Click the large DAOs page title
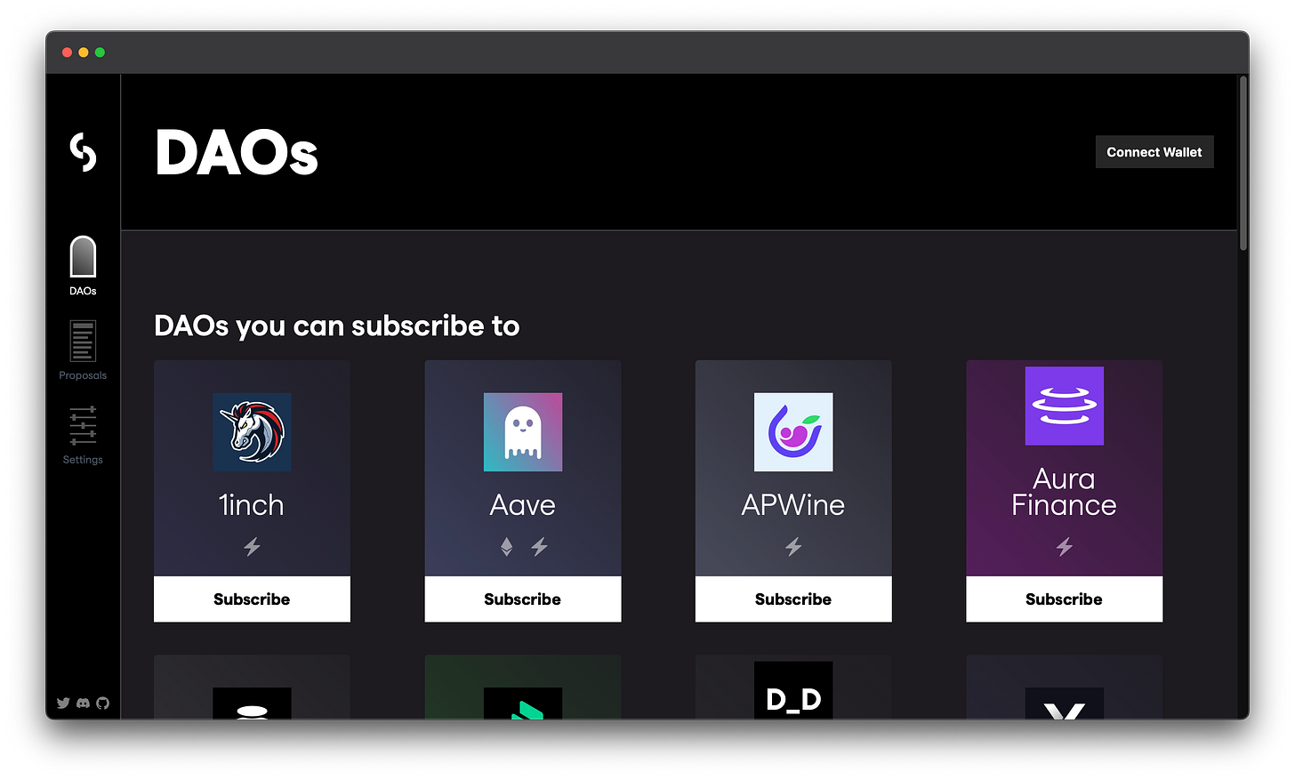This screenshot has height=780, width=1295. 237,153
